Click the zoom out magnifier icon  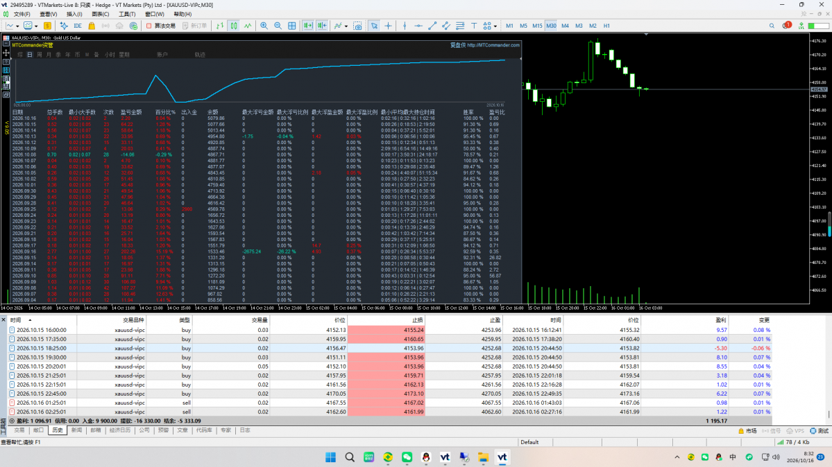click(278, 26)
